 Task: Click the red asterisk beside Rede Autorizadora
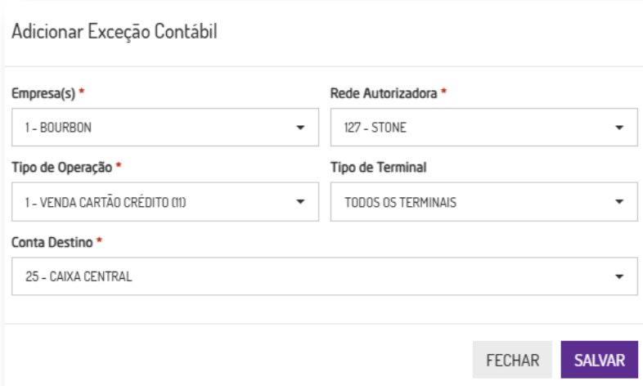click(x=443, y=92)
